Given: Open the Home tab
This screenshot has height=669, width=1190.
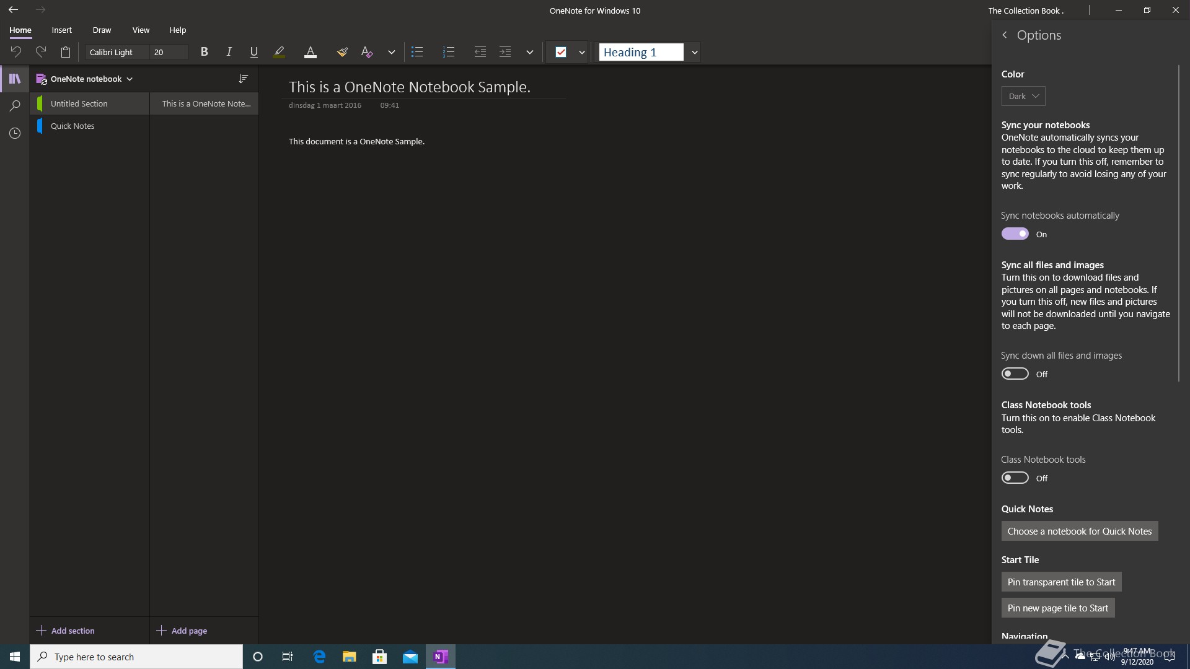Looking at the screenshot, I should pos(20,30).
